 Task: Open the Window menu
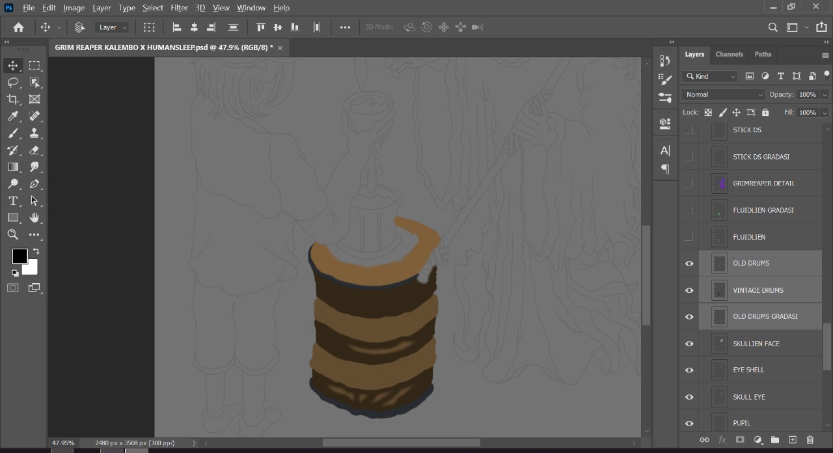[251, 8]
